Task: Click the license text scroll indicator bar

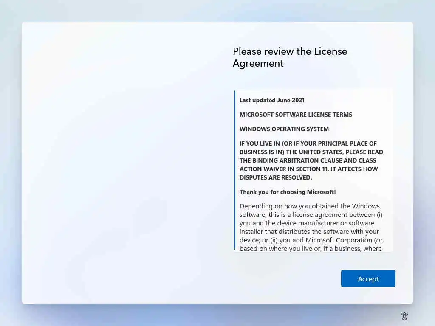Action: pyautogui.click(x=234, y=170)
